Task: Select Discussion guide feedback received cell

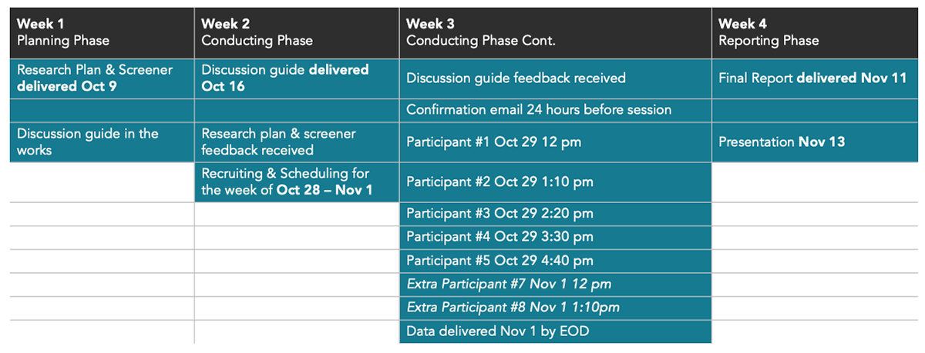Action: 555,78
